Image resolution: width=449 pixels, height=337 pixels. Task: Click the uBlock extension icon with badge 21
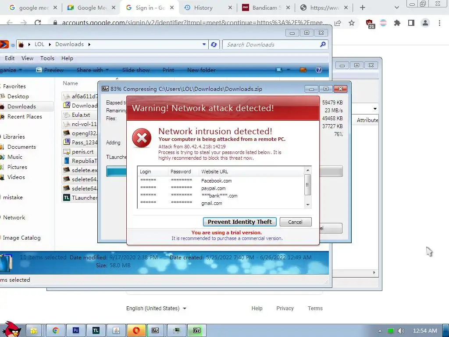coord(370,24)
